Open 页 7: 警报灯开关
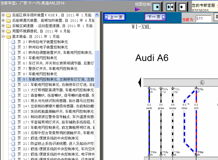 (47, 69)
